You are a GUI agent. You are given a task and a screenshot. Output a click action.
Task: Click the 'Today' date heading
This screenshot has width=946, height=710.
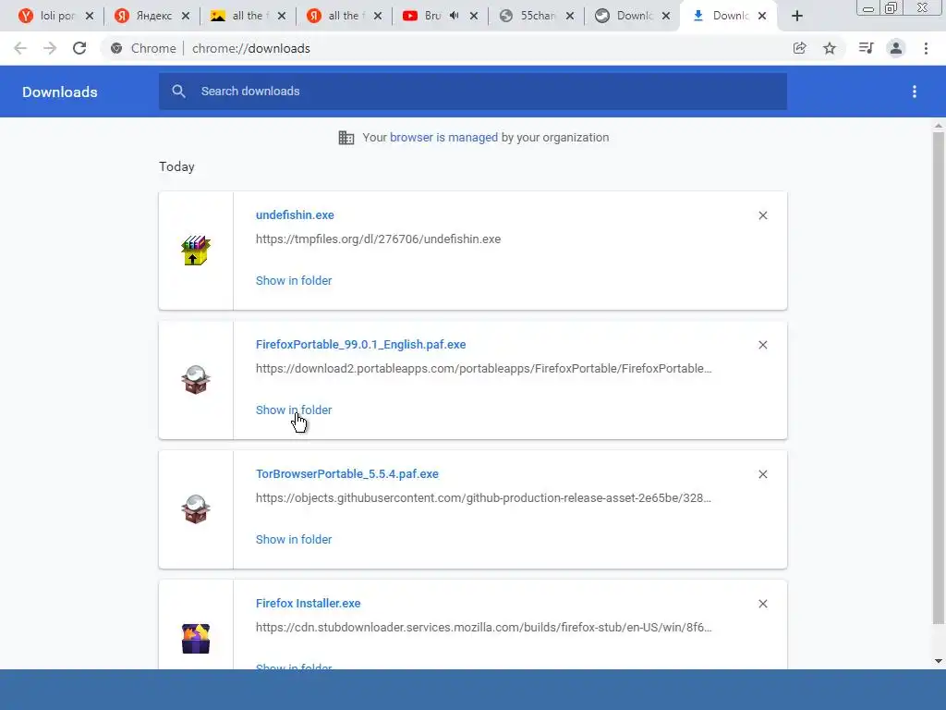coord(176,166)
